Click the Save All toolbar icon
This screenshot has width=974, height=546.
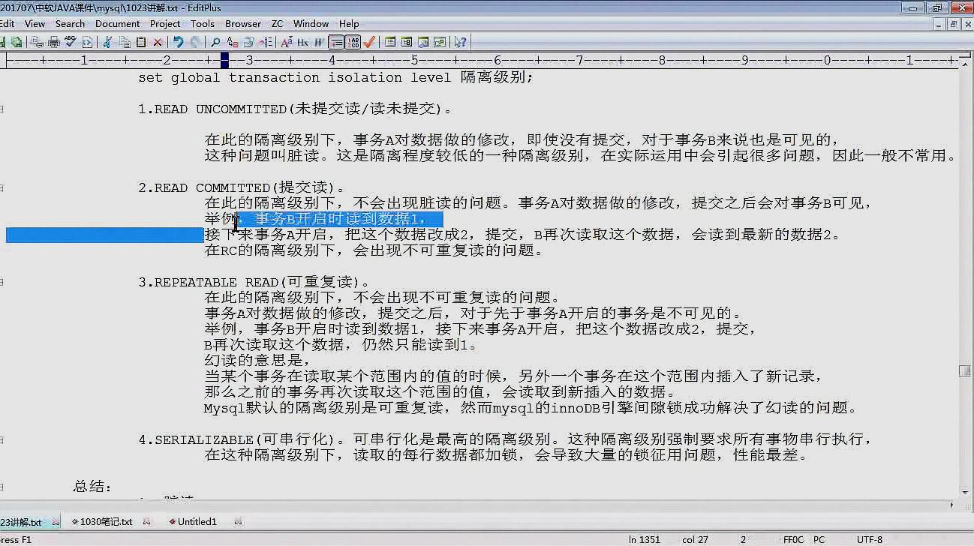coord(16,43)
